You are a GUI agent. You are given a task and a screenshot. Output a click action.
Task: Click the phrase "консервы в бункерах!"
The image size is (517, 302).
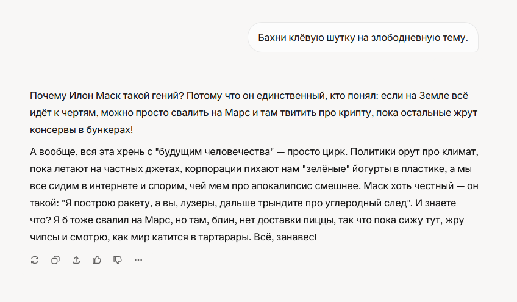[82, 130]
